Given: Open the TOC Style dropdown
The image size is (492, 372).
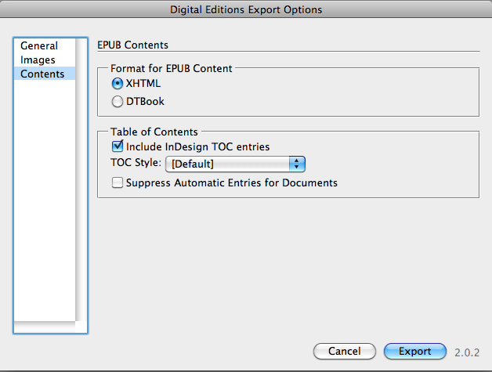Looking at the screenshot, I should click(x=234, y=164).
